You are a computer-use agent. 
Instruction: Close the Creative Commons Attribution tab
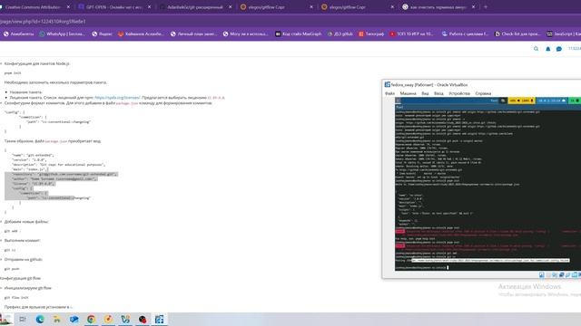pyautogui.click(x=68, y=7)
